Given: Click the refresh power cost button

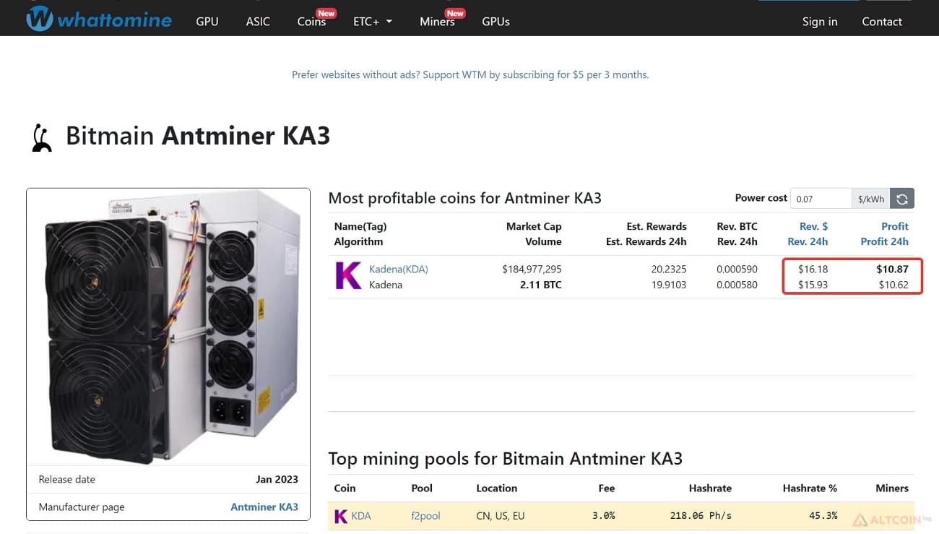Looking at the screenshot, I should (902, 199).
